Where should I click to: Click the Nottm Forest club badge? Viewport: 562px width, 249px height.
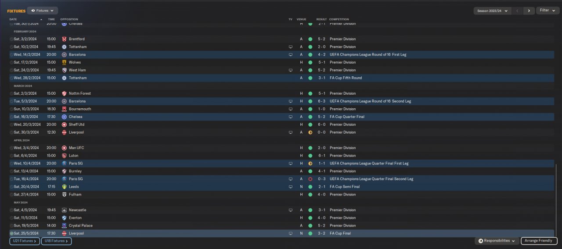[64, 93]
